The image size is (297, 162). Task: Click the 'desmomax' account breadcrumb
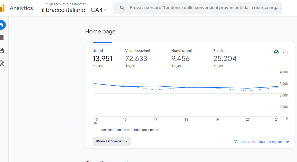coord(78,4)
